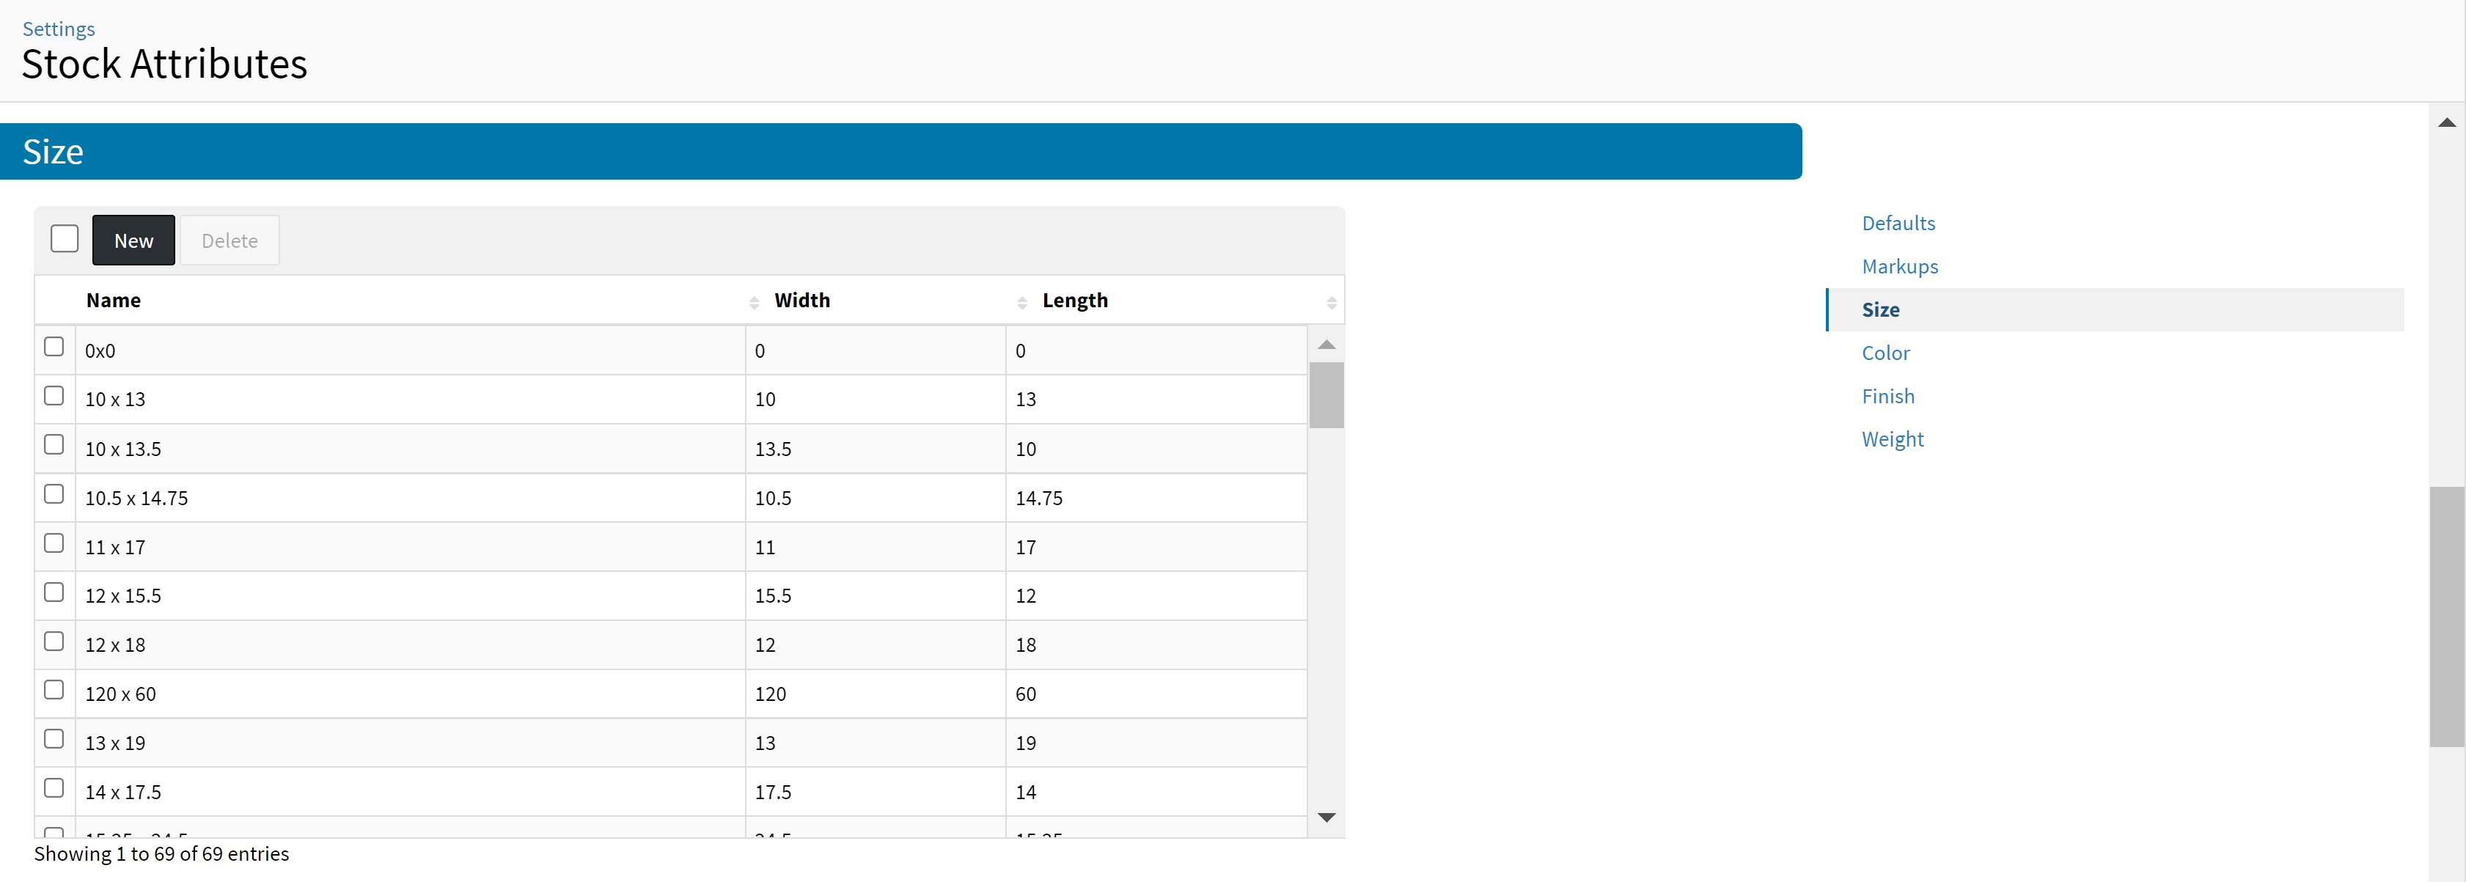2466x882 pixels.
Task: Open the Defaults section
Action: (1898, 223)
